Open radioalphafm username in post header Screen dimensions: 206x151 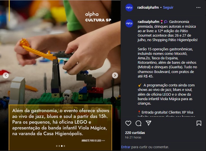[148, 8]
